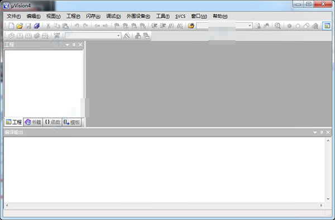
Task: Click the Kill All Breakpoints icon
Action: [x=315, y=26]
